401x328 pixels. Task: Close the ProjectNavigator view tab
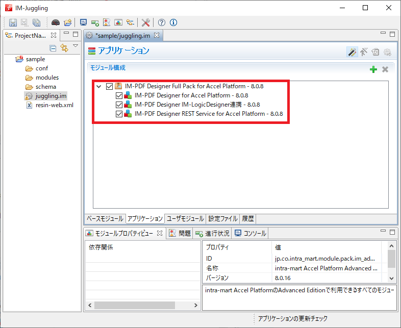tap(54, 35)
